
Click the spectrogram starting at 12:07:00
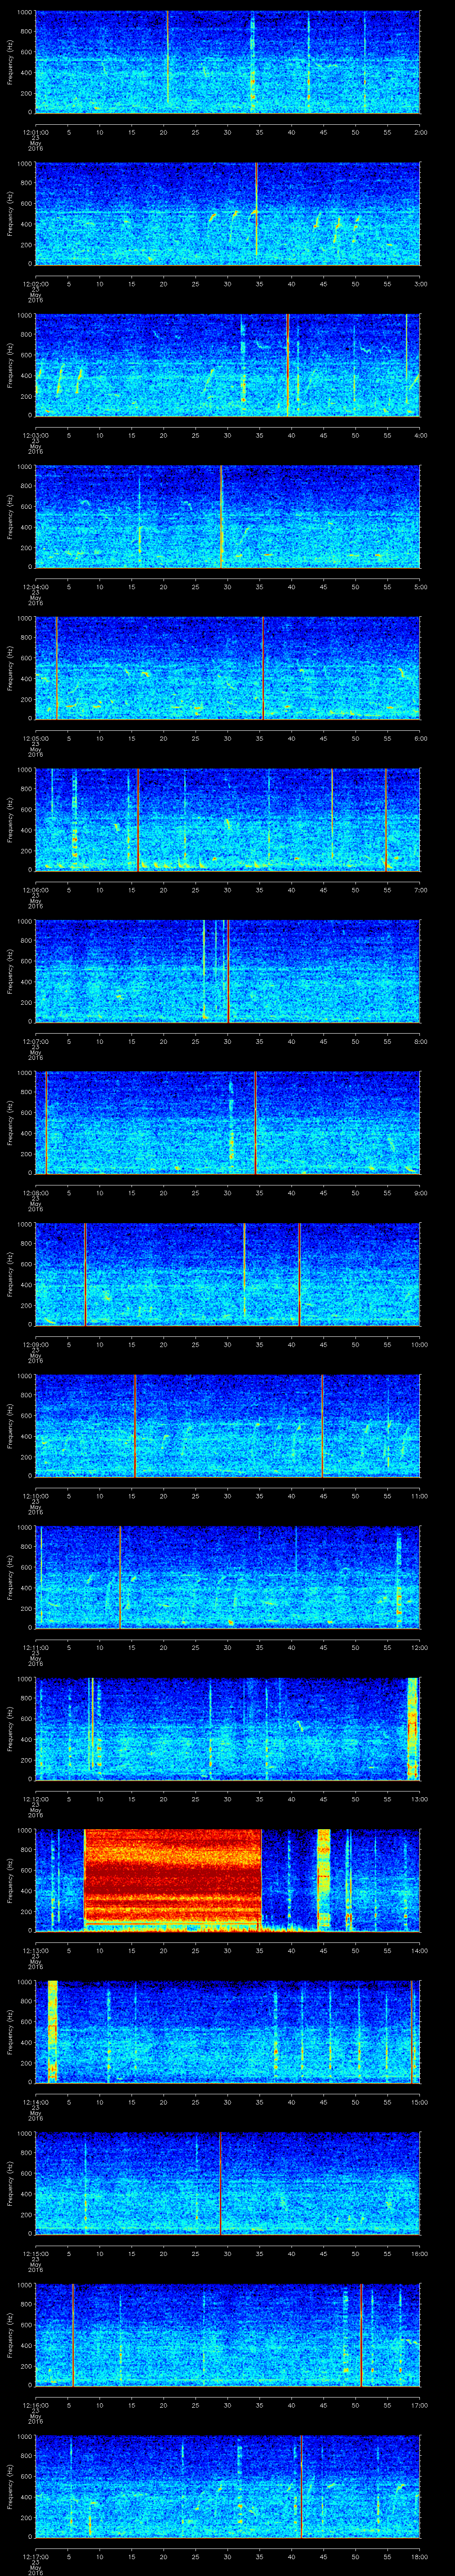(x=228, y=971)
